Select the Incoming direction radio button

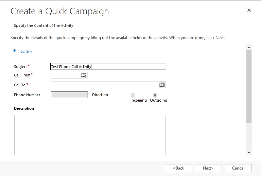pos(133,95)
